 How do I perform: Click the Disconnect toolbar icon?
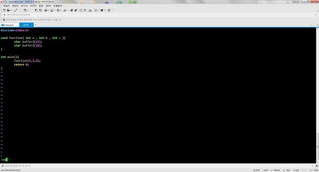16,10
